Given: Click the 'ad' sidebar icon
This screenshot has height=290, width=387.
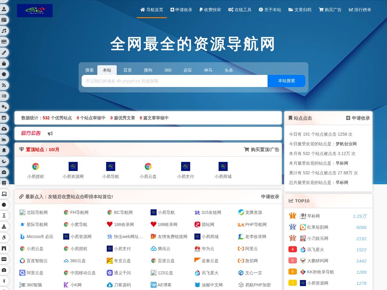Looking at the screenshot, I should click(4, 118).
